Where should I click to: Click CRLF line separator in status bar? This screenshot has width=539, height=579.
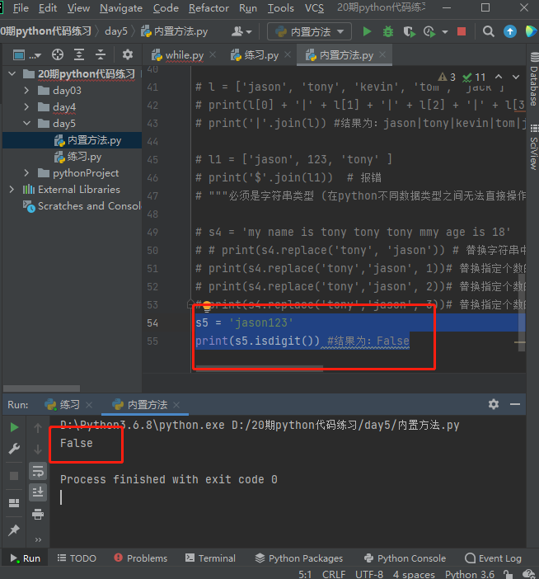click(334, 575)
